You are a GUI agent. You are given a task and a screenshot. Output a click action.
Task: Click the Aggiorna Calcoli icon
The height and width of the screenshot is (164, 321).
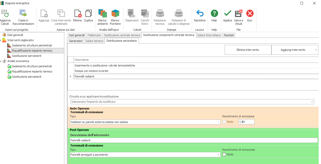click(5, 14)
